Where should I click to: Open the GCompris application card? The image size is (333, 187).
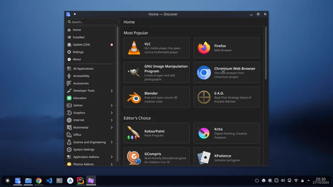pos(157,157)
